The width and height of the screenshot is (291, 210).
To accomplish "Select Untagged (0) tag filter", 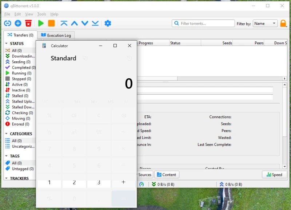I will click(x=20, y=169).
